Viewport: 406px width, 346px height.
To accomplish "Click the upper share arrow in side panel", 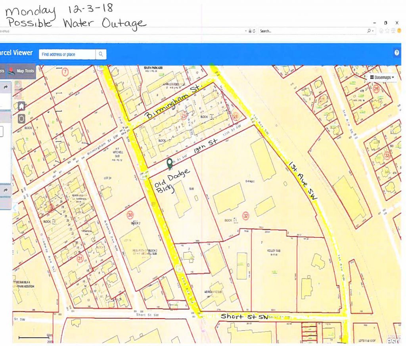I will (x=6, y=88).
